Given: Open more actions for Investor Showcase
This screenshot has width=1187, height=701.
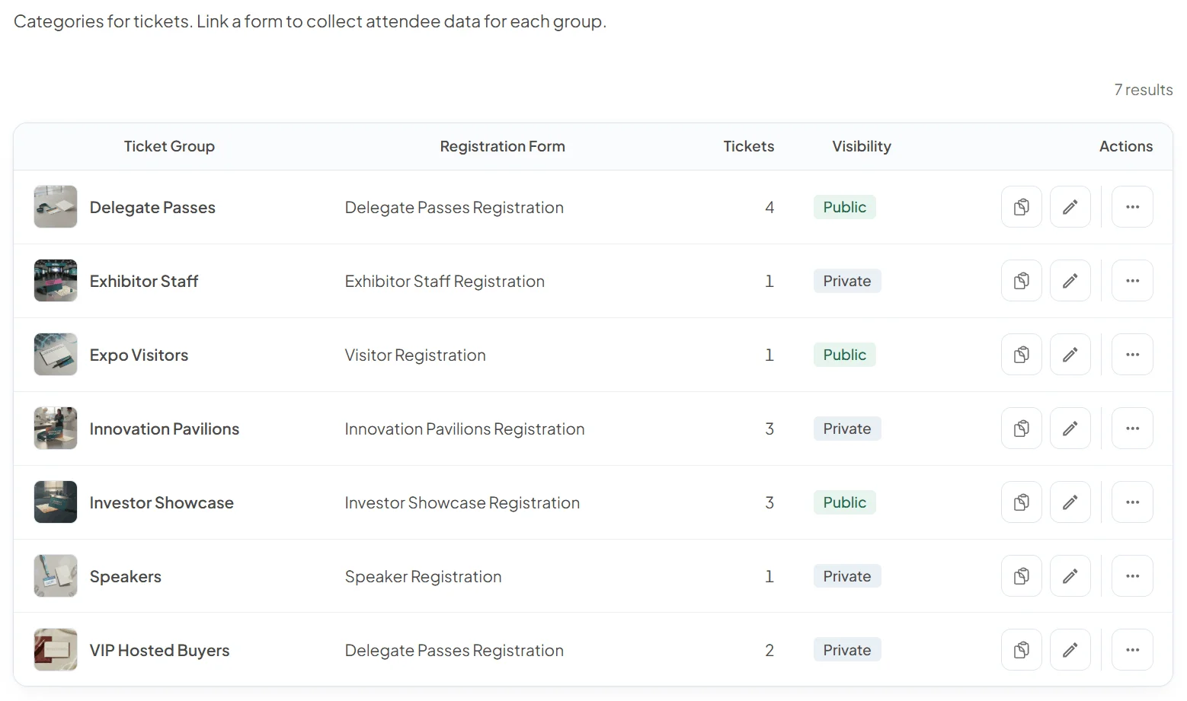Looking at the screenshot, I should coord(1132,502).
